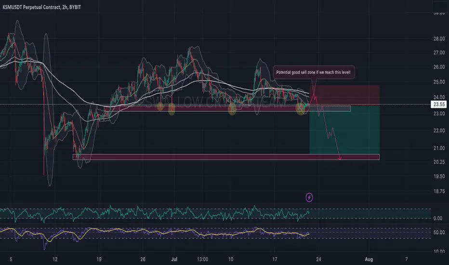Viewport: 449px width, 265px height.
Task: Click price axis label 20.25
Action: coord(439,162)
